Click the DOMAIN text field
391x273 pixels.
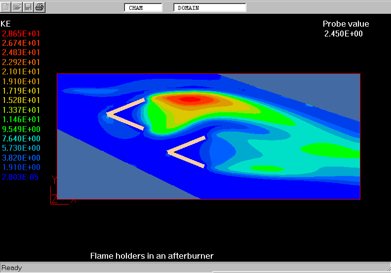pos(209,8)
